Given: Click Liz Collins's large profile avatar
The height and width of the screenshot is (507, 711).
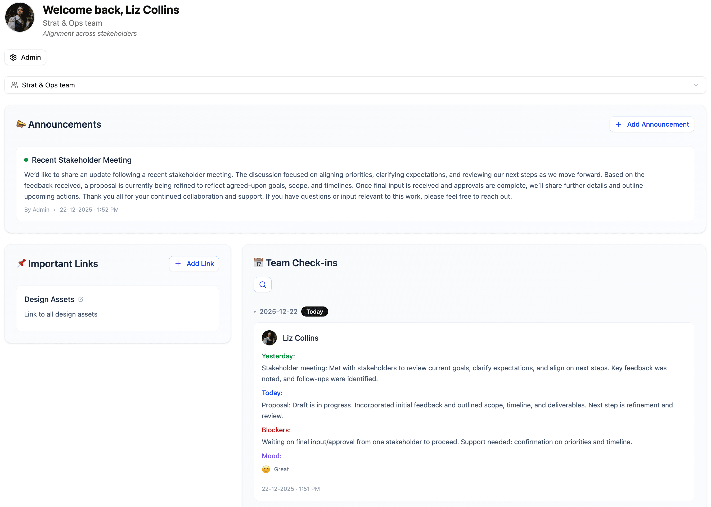Looking at the screenshot, I should (x=20, y=17).
